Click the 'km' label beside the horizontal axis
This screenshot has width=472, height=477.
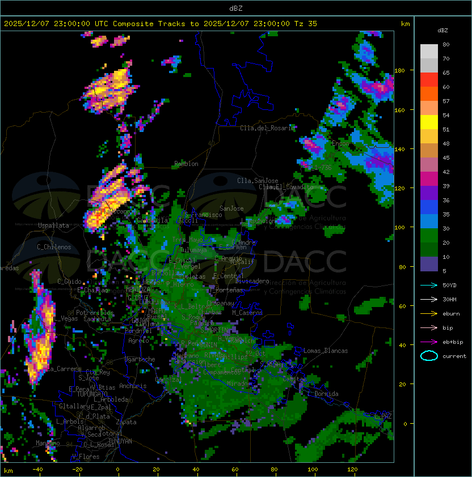(x=9, y=471)
